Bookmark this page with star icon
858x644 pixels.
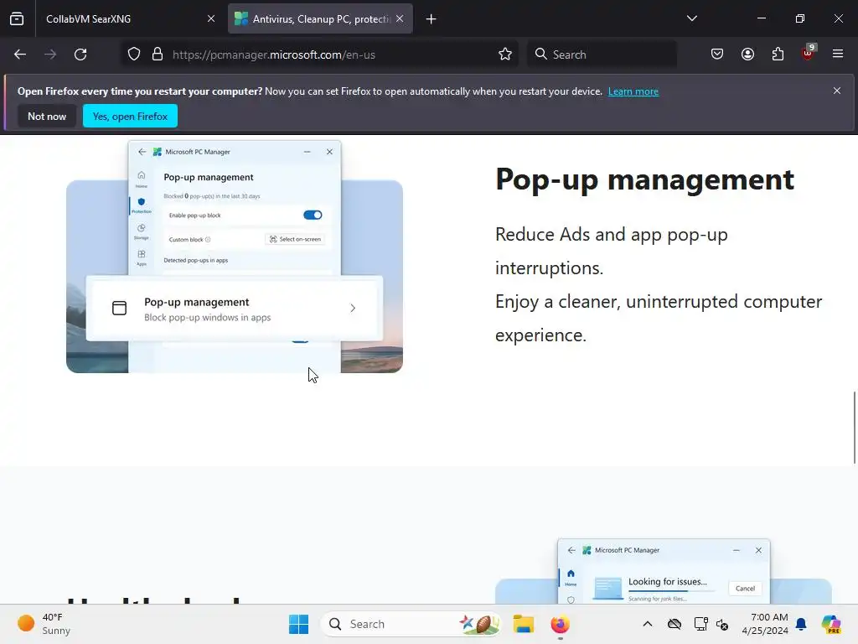tap(505, 55)
